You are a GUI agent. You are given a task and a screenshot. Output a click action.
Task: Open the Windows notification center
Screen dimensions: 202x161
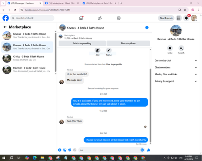[197, 158]
